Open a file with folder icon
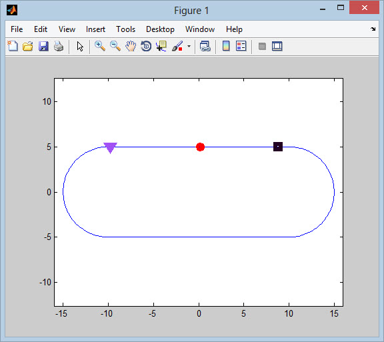Image resolution: width=384 pixels, height=342 pixels. point(28,46)
